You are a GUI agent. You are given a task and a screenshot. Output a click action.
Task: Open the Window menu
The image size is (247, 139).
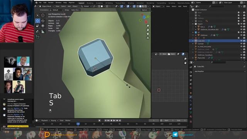(x=58, y=3)
